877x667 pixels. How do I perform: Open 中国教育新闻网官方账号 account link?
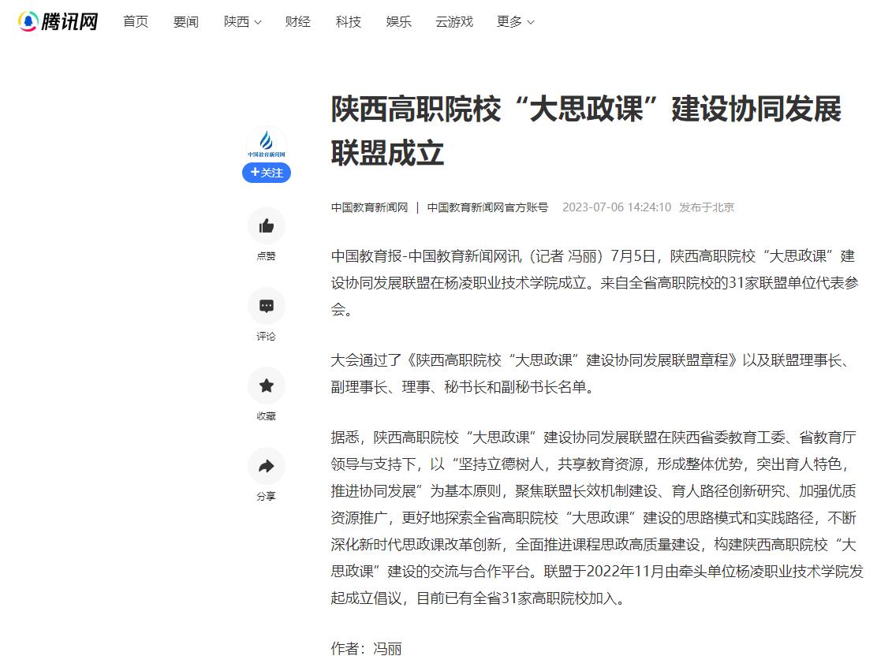(487, 207)
